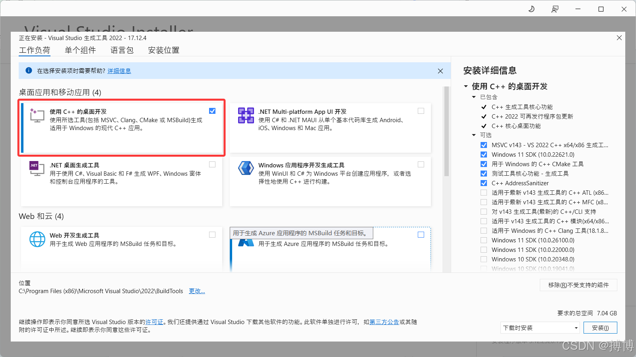
Task: Dismiss the help banner with its X
Action: pyautogui.click(x=440, y=71)
